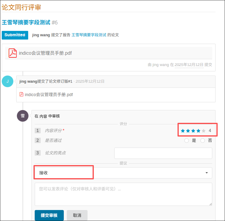Open the 接收 proposal dropdown
The height and width of the screenshot is (221, 225).
coord(123,173)
